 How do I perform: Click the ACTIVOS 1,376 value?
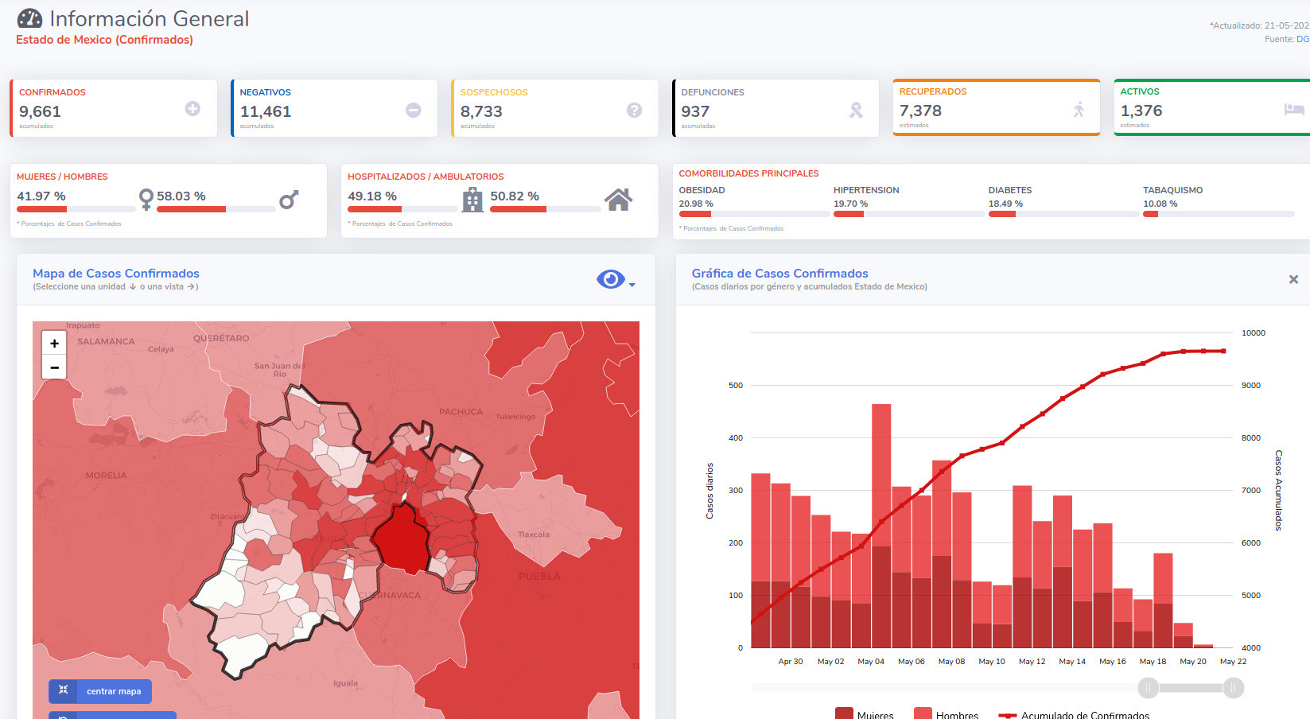(1141, 111)
